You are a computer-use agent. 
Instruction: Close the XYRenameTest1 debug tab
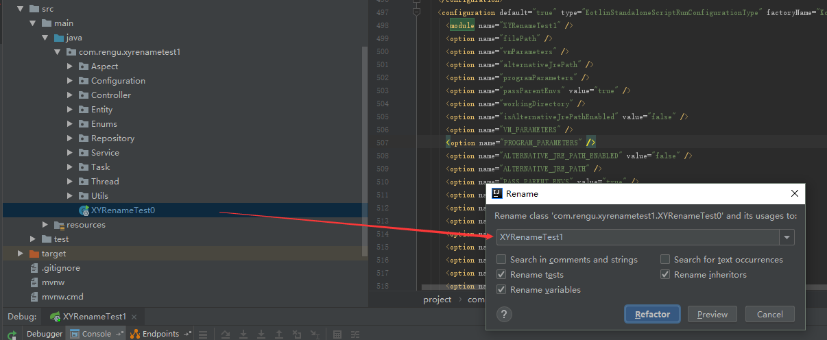(134, 317)
